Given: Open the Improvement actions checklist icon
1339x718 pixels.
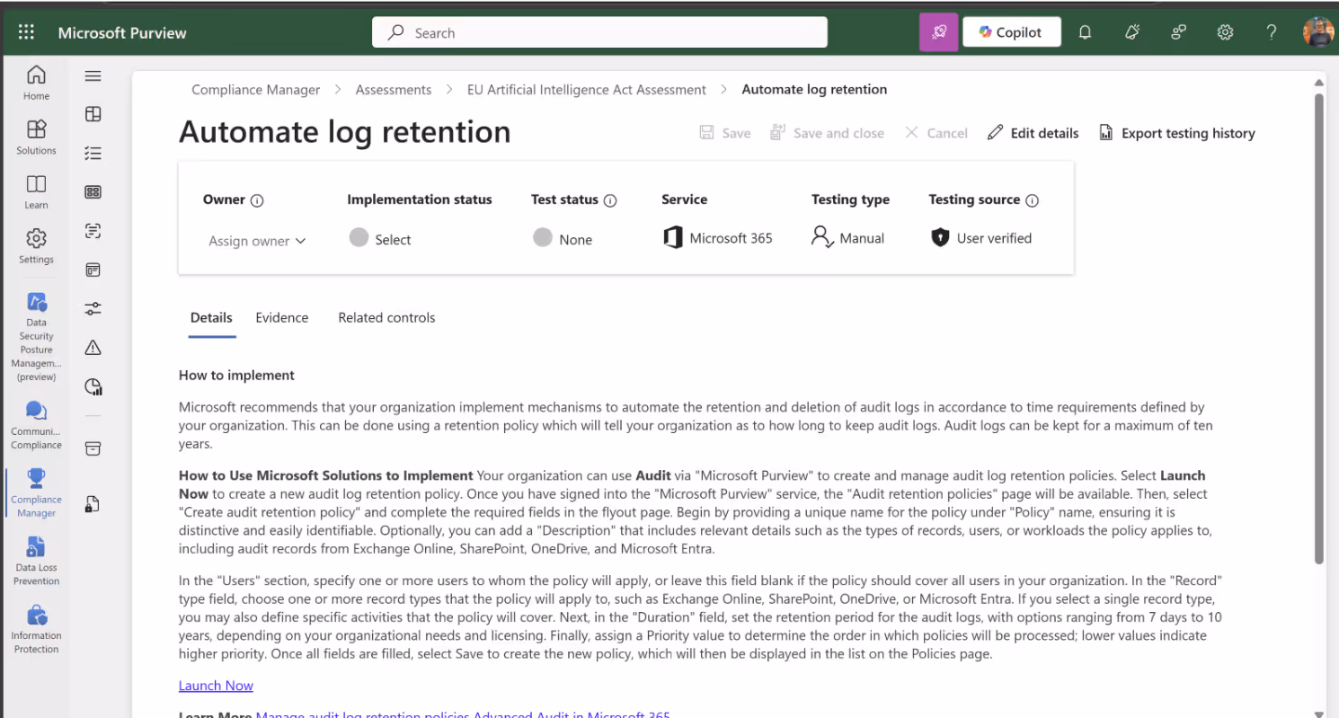Looking at the screenshot, I should point(93,153).
